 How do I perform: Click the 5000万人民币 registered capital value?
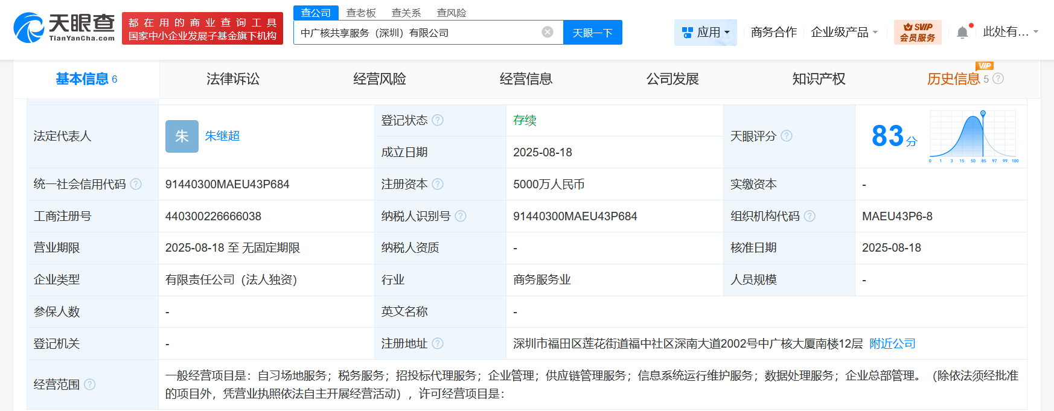[x=549, y=184]
